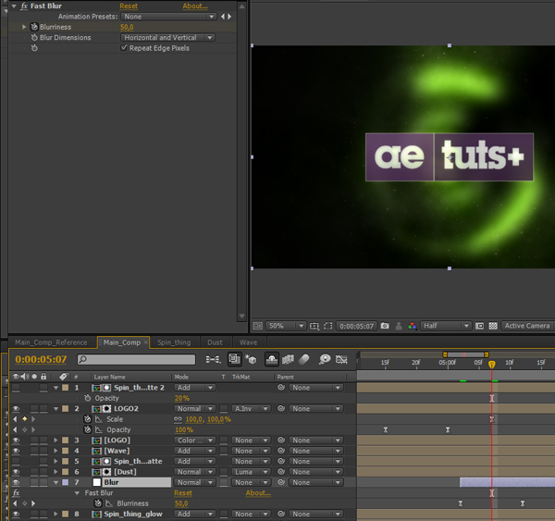Toggle Draft 3D button
This screenshot has width=555, height=521.
click(251, 359)
